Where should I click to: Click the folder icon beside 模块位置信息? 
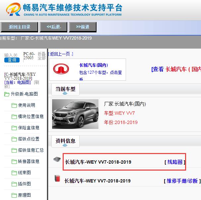coord(14,117)
